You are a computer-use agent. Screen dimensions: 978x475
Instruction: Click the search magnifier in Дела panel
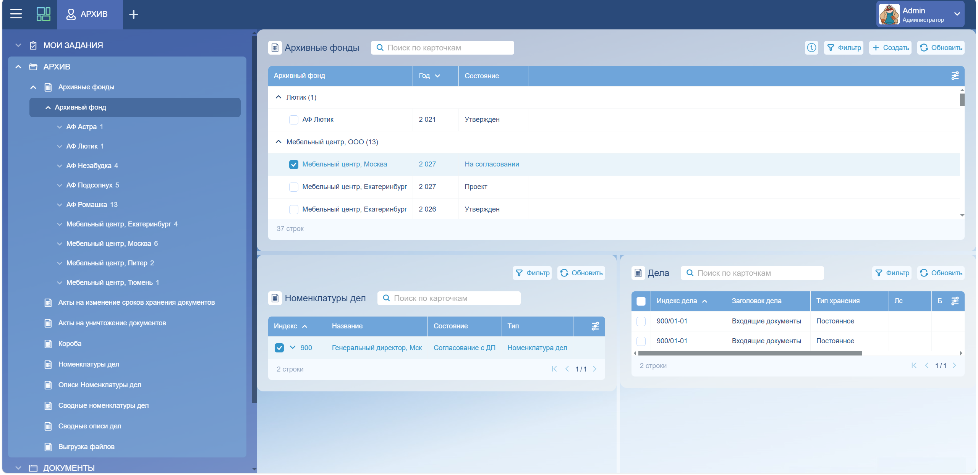(x=690, y=273)
